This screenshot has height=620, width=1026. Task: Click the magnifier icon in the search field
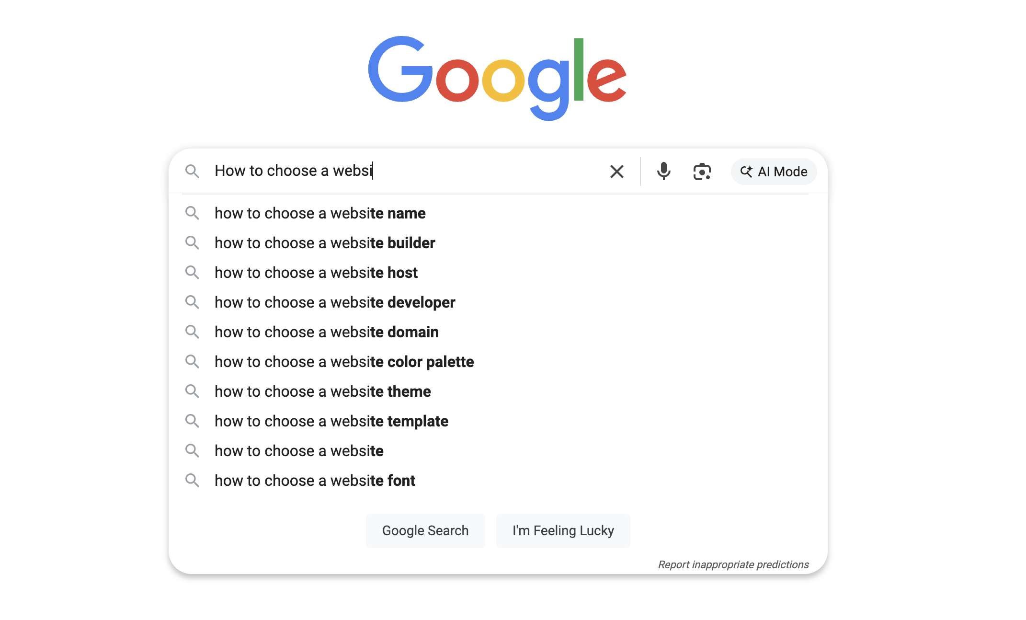(192, 171)
